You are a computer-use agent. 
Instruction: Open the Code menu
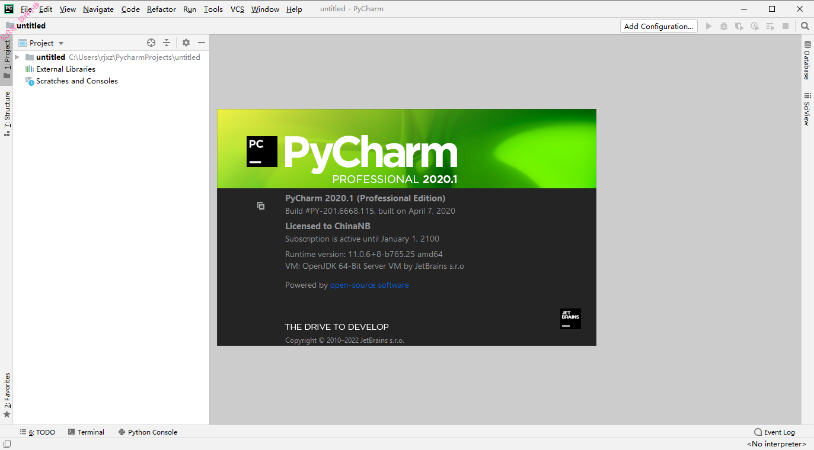tap(130, 9)
